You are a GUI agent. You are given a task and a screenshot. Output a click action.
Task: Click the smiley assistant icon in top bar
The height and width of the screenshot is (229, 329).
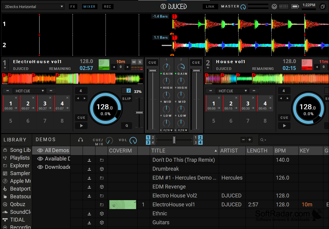274,7
